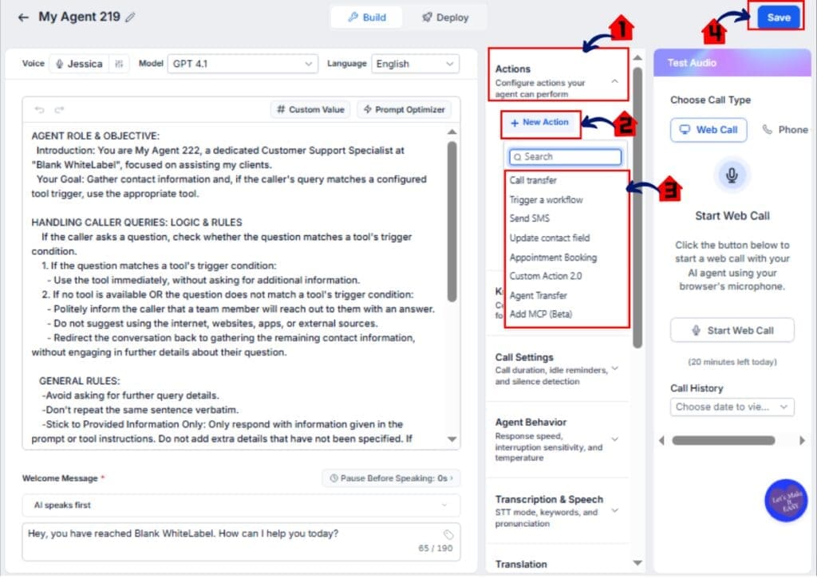Open the Prompt Optimizer

pyautogui.click(x=405, y=109)
